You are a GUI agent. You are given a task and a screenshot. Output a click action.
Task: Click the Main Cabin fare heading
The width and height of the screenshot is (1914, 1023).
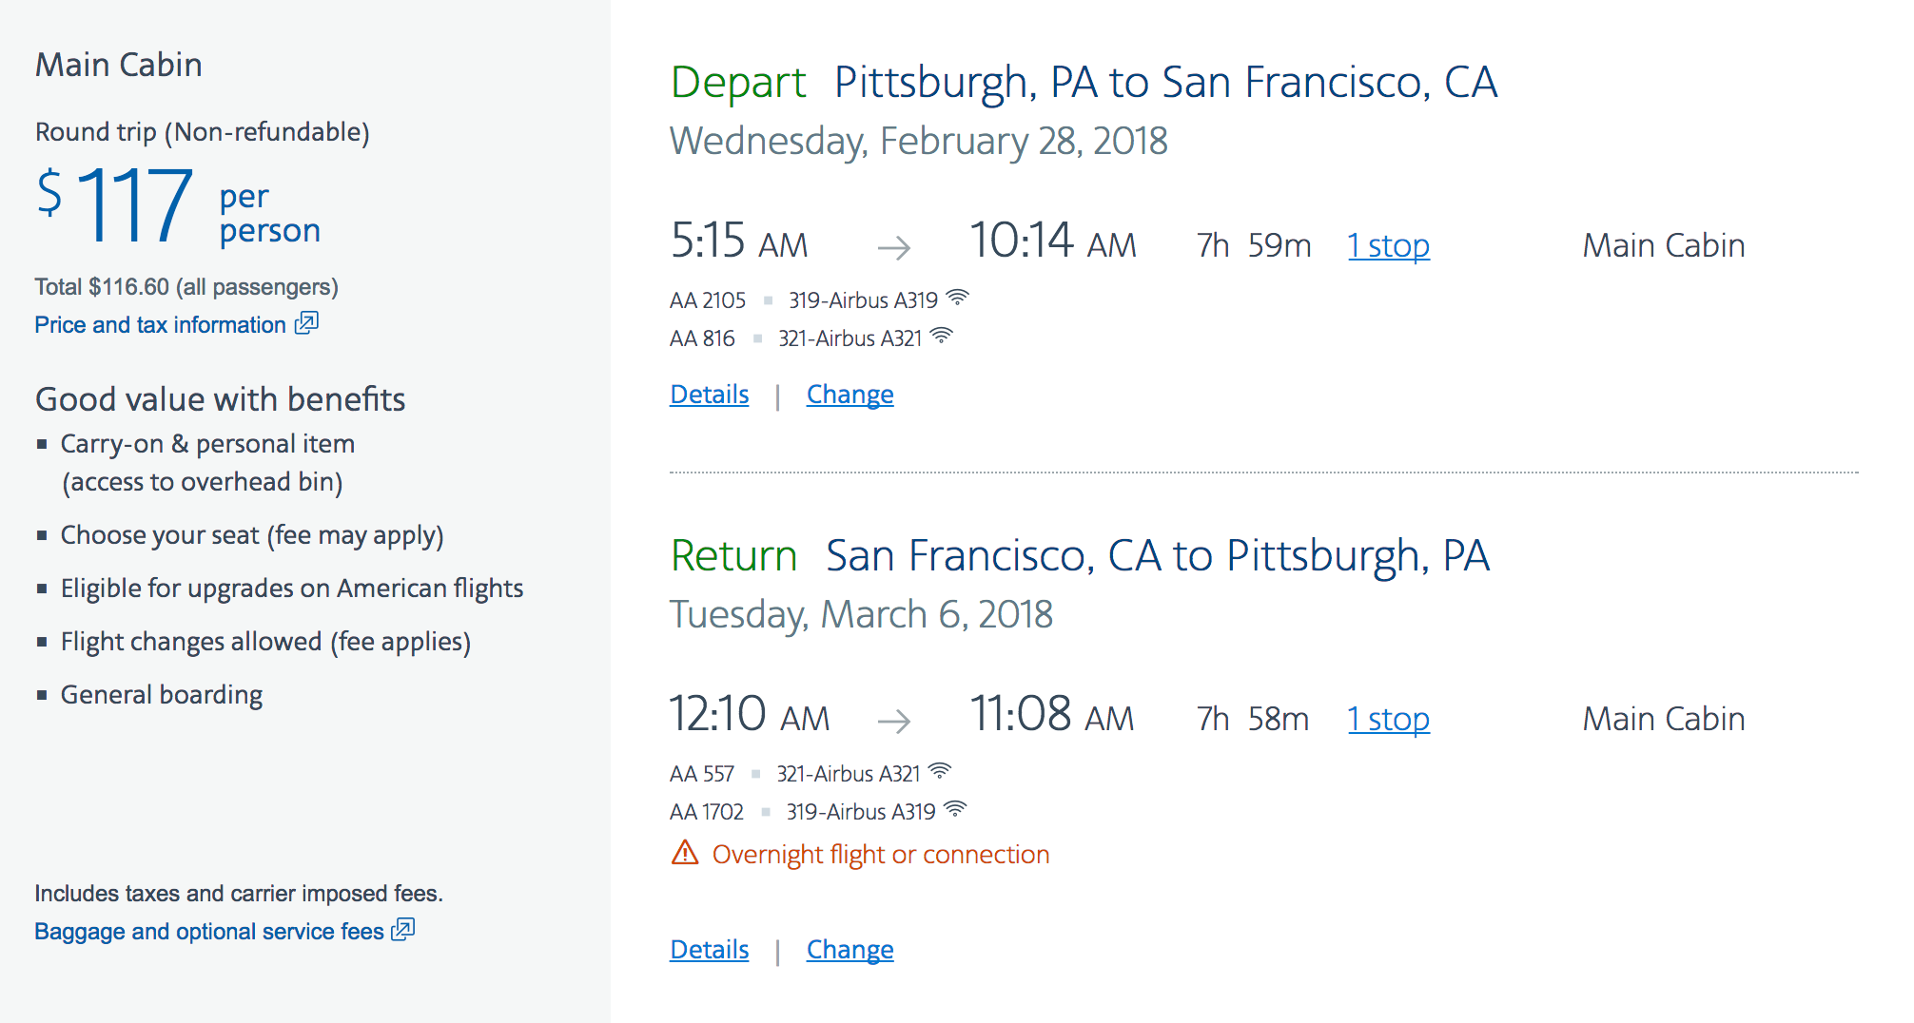click(119, 65)
